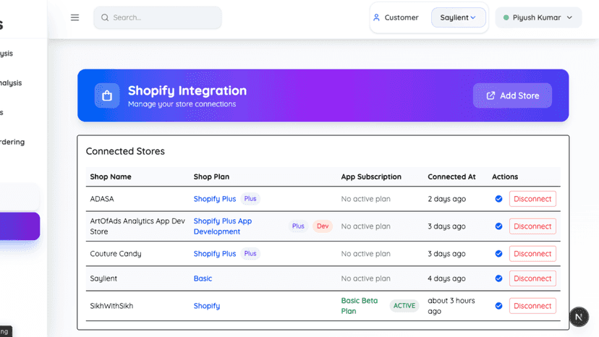This screenshot has height=337, width=599.
Task: Click the Plus badge on Couture Candy row
Action: [250, 254]
